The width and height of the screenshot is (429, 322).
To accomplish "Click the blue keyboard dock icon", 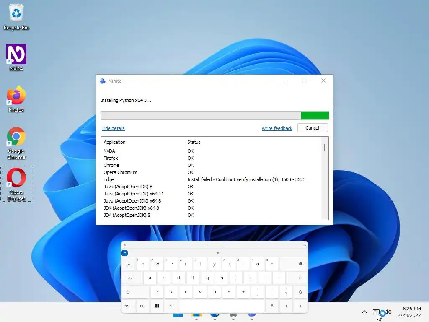I will tap(125, 253).
